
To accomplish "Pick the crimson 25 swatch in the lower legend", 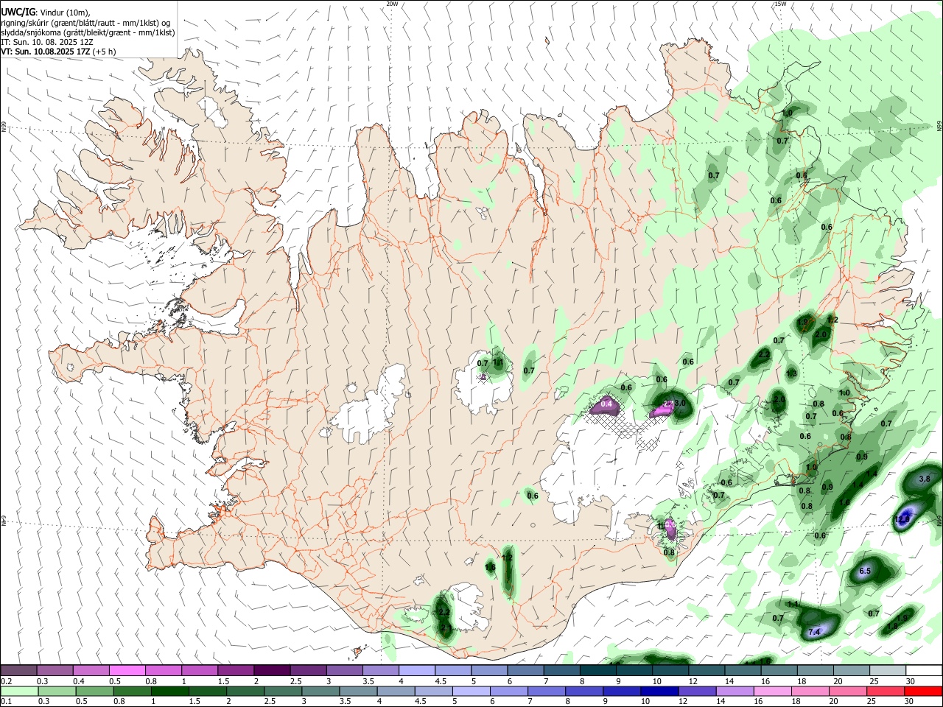I will point(885,691).
